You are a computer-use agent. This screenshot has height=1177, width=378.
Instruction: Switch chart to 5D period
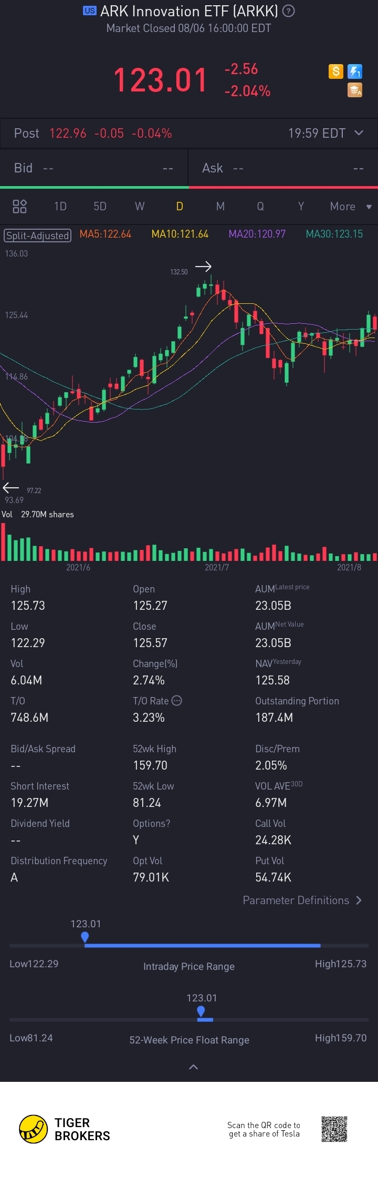(x=100, y=206)
